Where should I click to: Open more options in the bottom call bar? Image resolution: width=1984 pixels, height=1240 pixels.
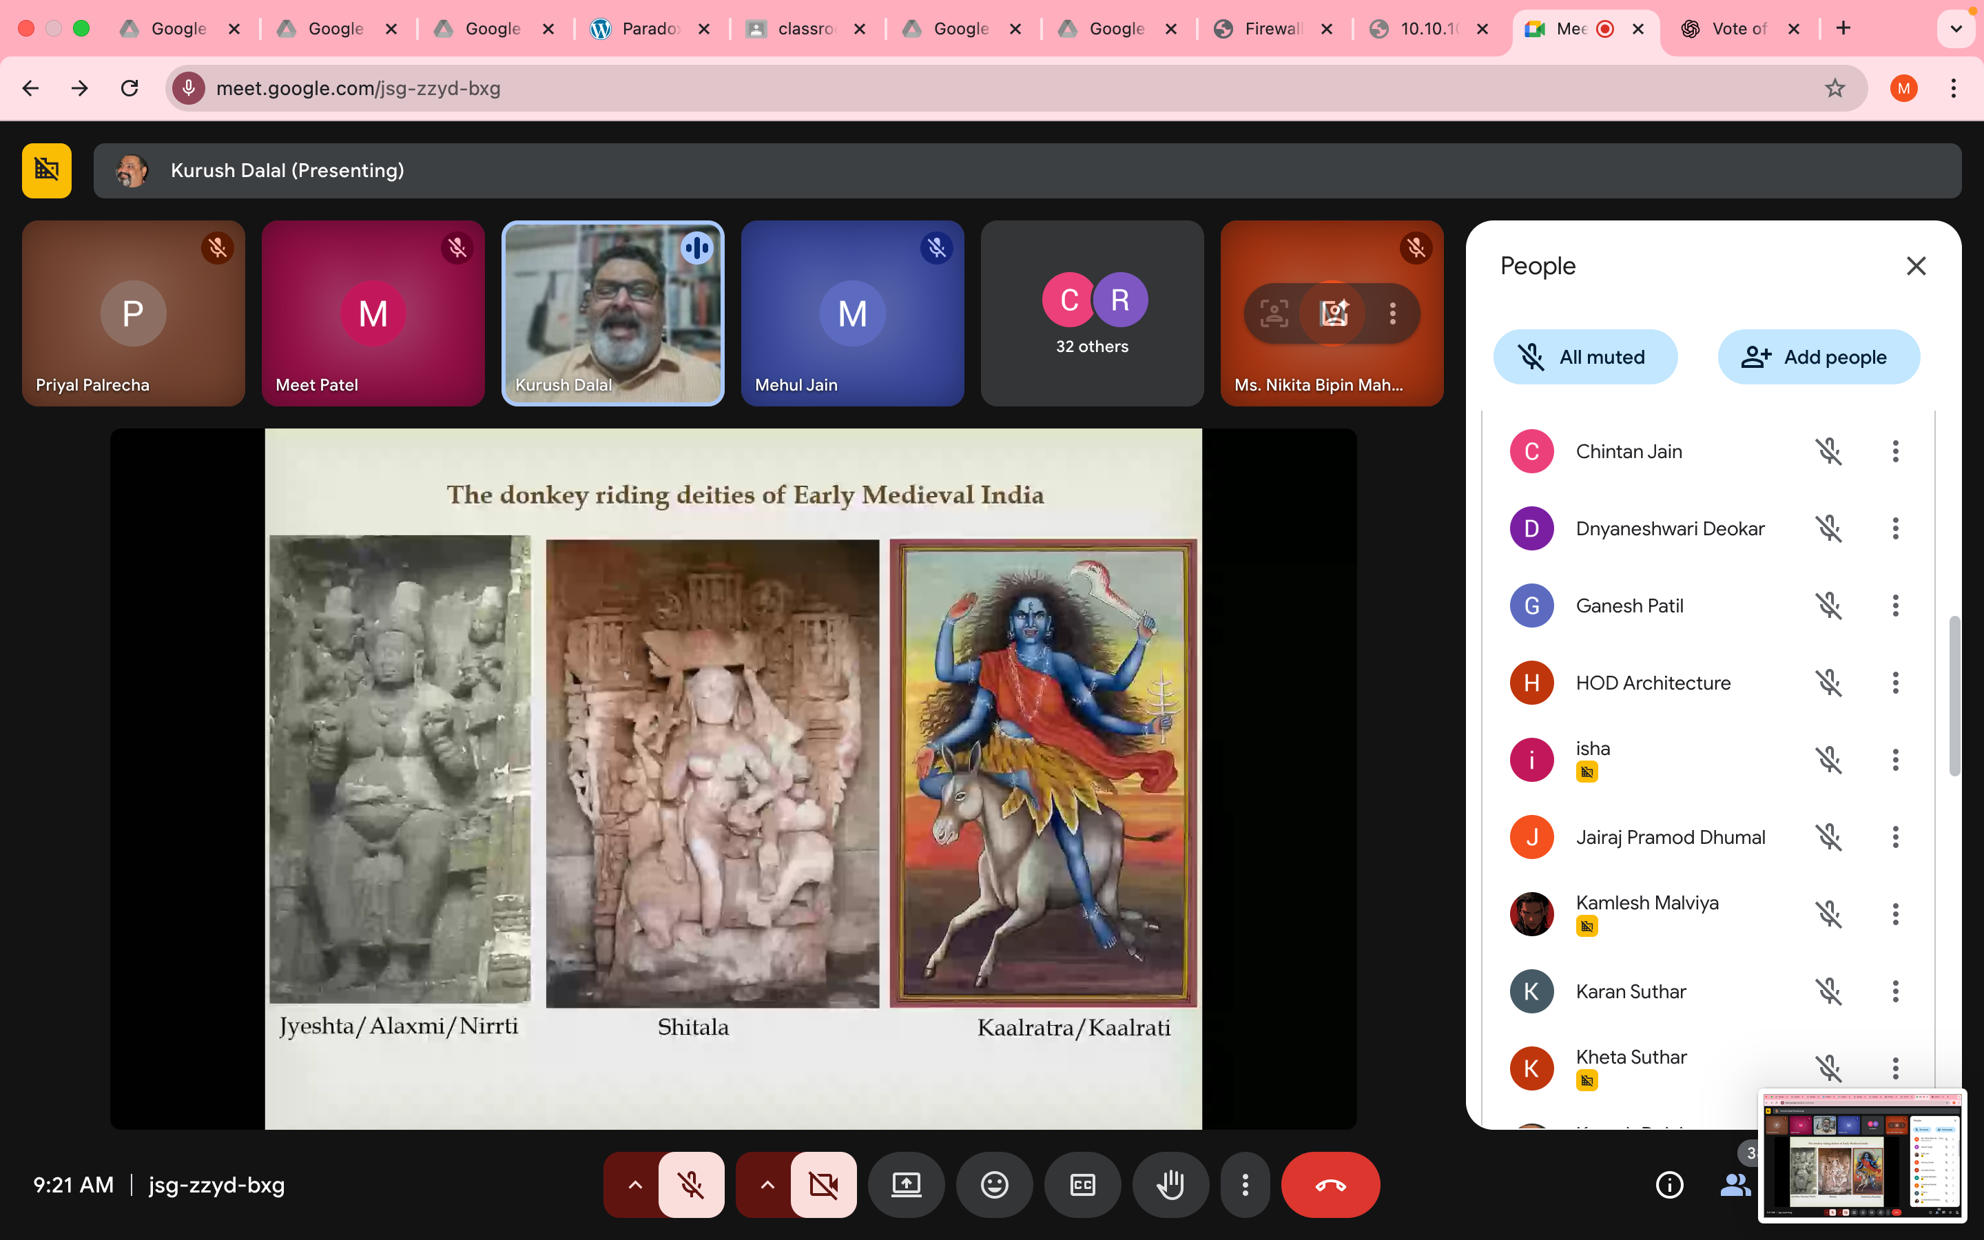click(x=1245, y=1184)
